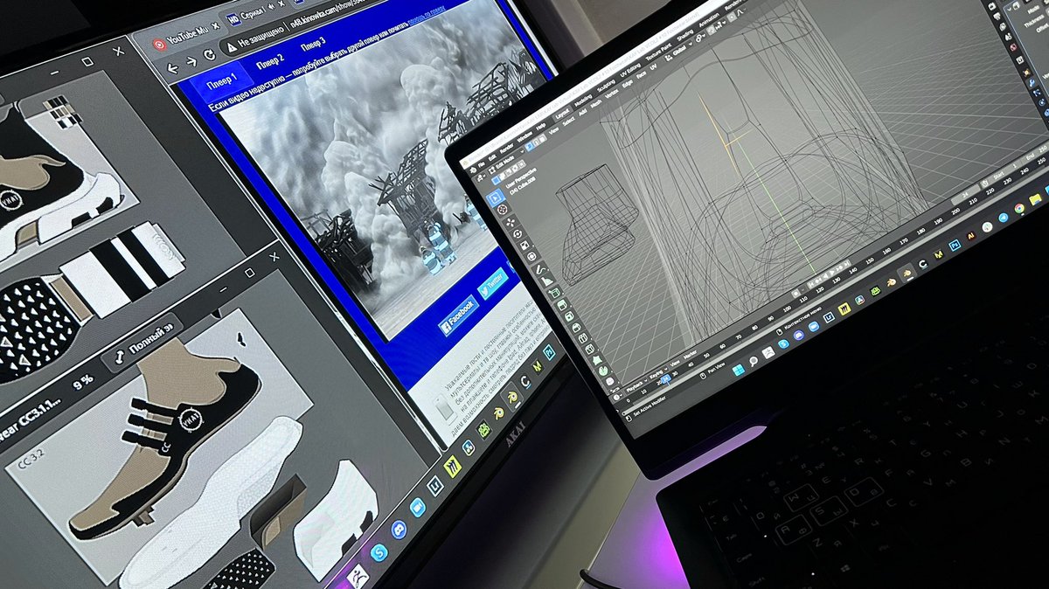This screenshot has height=589, width=1049.
Task: Open the active Blender laptop taskbar icon
Action: point(907,273)
